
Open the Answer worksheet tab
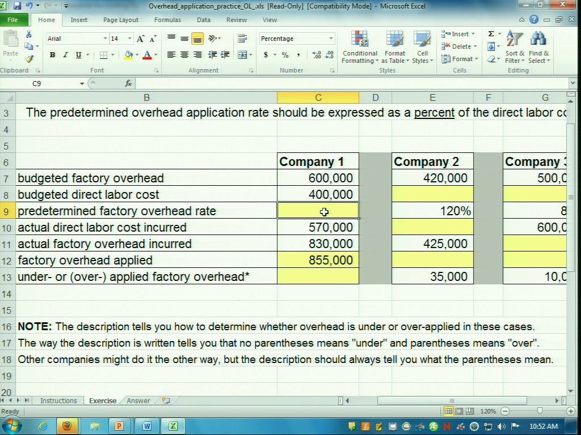(x=138, y=400)
